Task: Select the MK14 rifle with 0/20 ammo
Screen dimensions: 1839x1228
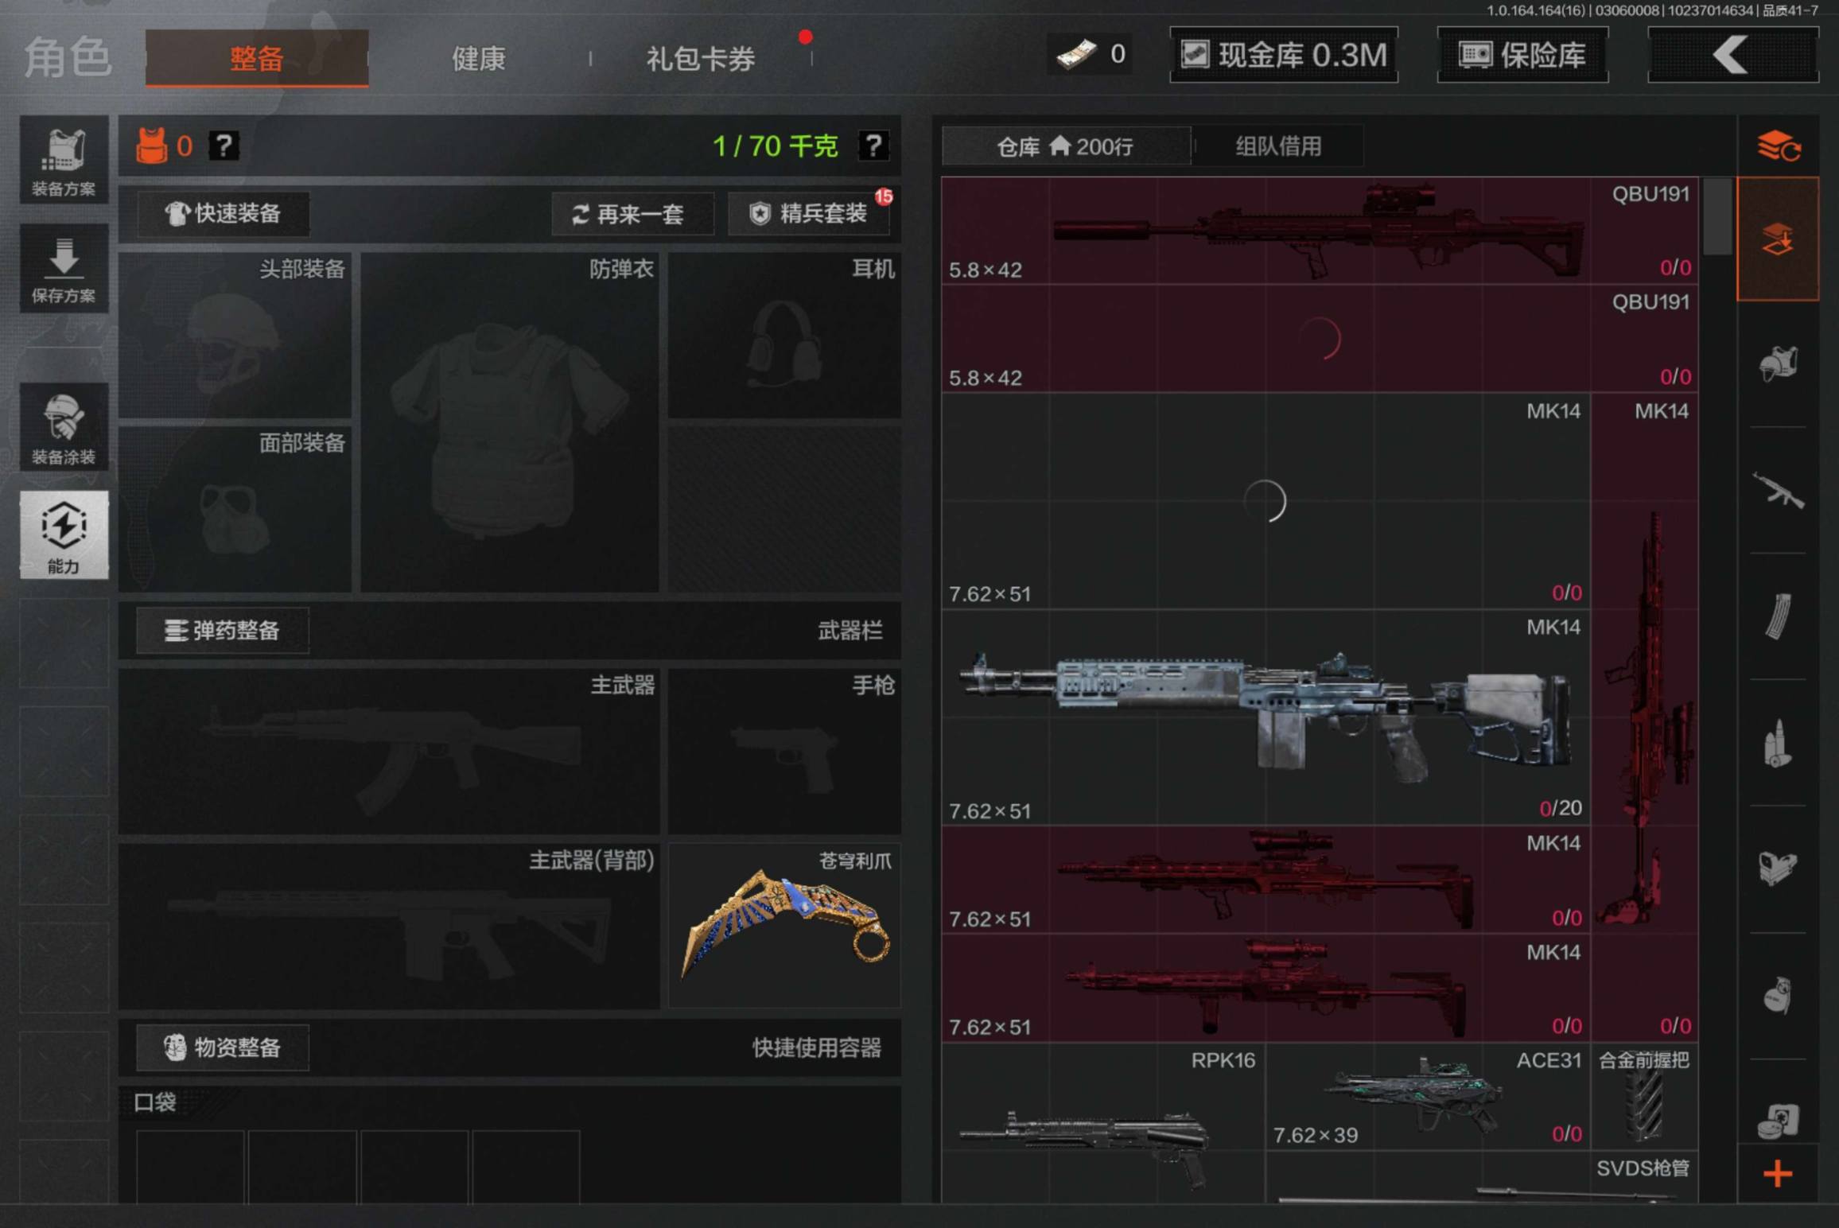Action: [1265, 717]
